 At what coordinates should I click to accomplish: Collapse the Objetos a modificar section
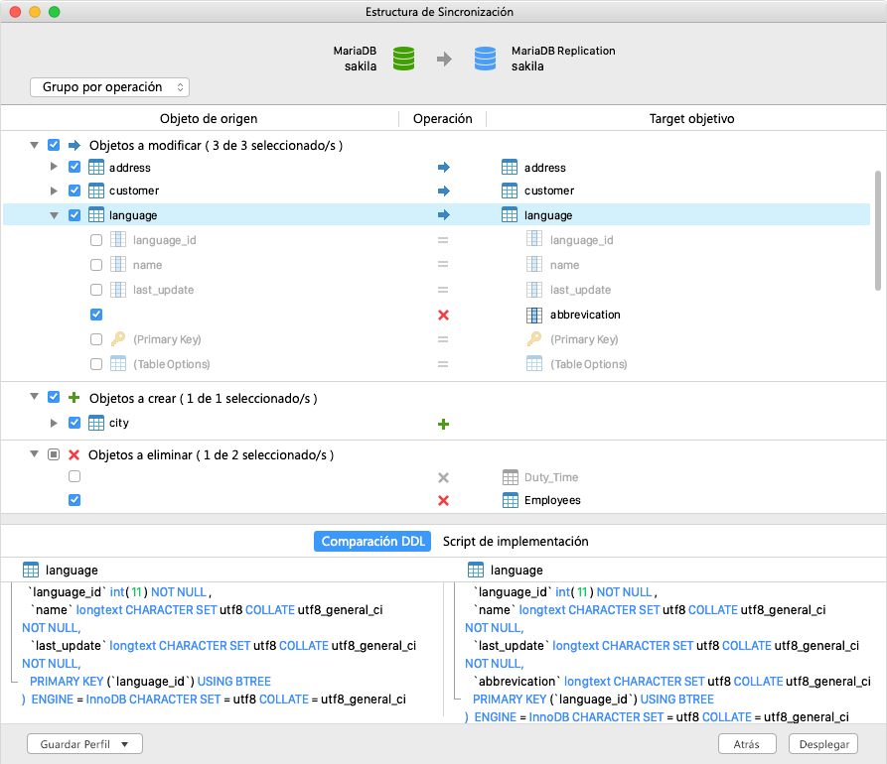34,145
